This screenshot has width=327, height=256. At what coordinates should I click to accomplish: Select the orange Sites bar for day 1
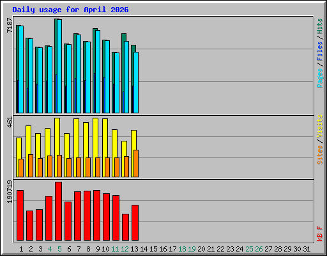(21, 168)
